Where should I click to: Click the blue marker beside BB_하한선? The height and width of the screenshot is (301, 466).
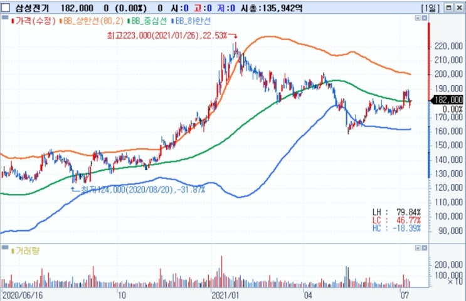coord(172,21)
